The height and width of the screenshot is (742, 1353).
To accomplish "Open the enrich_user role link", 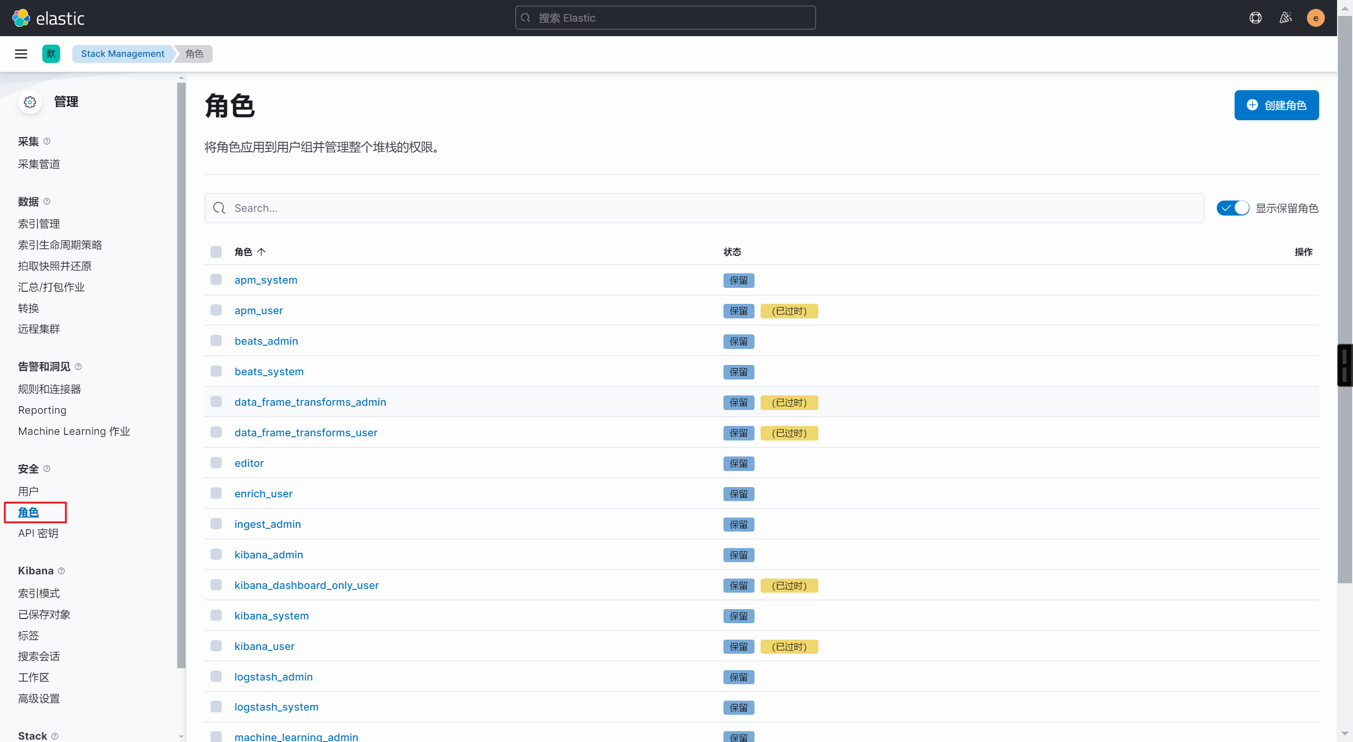I will pyautogui.click(x=264, y=494).
